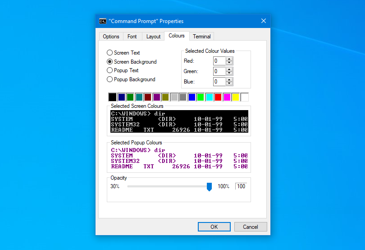
Task: Pick the dark grey swatch
Action: (183, 97)
